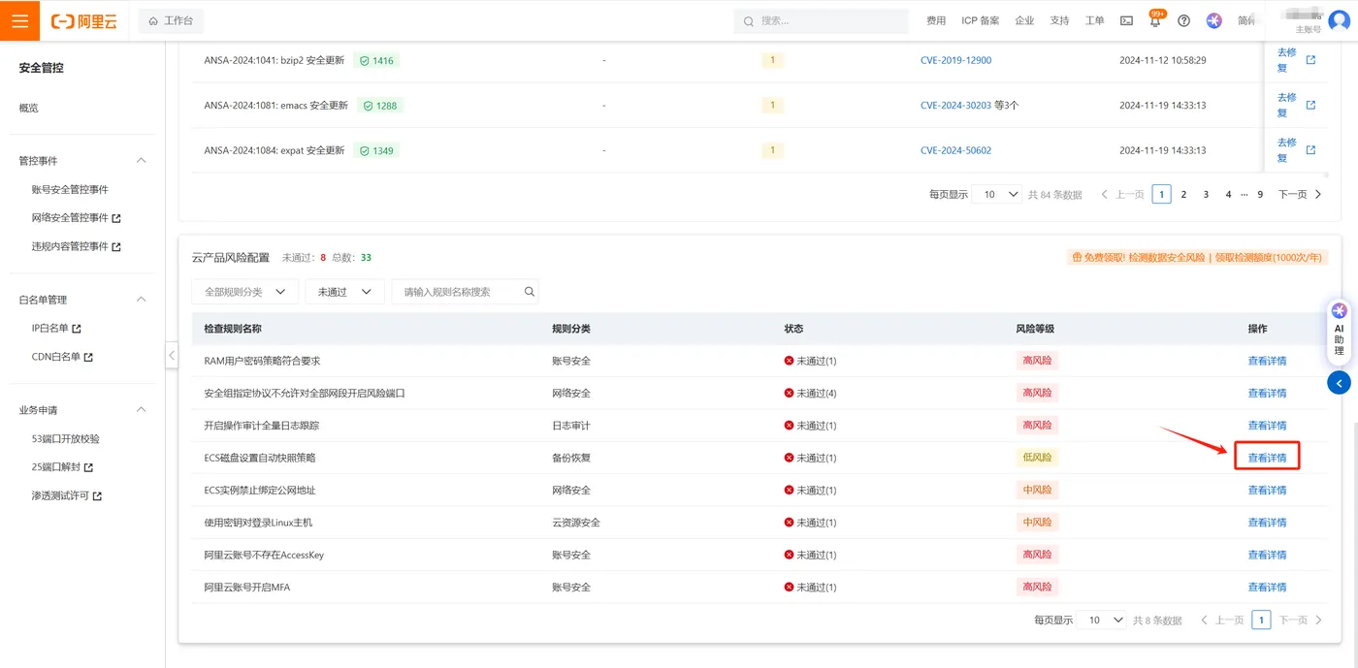Screen dimensions: 1358x668
Task: Open the hamburger main menu
Action: point(19,20)
